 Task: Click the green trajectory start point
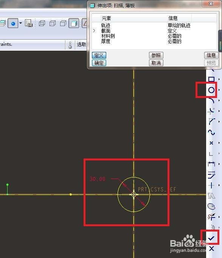8,185
